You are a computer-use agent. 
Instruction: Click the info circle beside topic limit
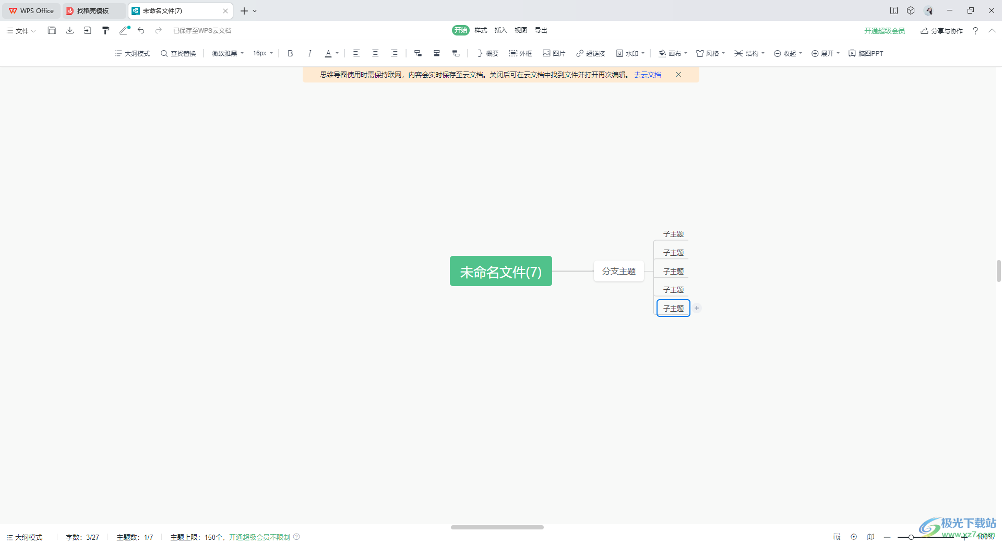tap(296, 537)
